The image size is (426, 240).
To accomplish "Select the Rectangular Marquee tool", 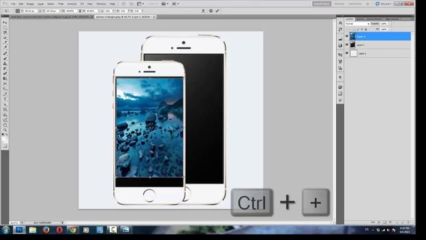I will point(5,27).
